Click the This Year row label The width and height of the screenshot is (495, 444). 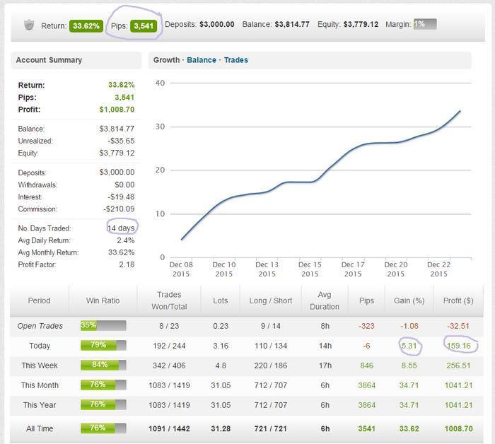[40, 405]
